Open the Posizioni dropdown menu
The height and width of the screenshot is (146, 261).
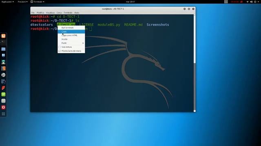[x=23, y=2]
